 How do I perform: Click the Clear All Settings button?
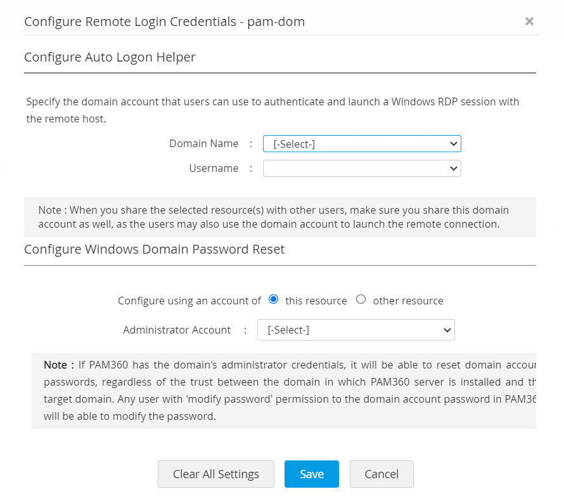point(215,474)
